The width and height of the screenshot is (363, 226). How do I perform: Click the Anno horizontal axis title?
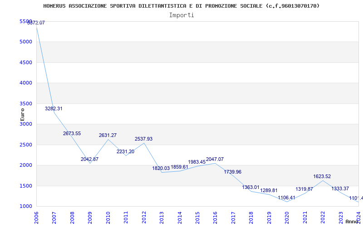coord(352,221)
